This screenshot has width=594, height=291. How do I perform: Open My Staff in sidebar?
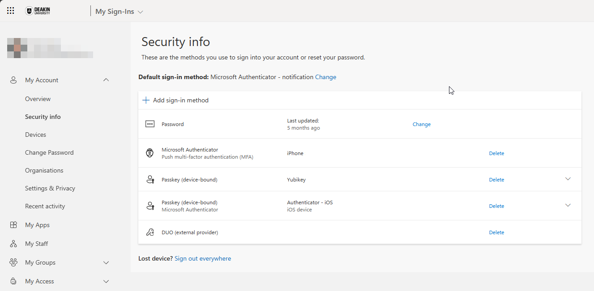(37, 244)
